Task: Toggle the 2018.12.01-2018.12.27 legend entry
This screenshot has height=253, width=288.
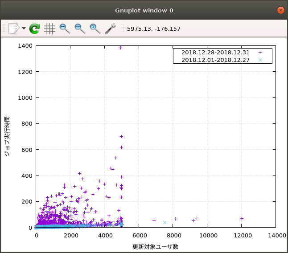Action: click(x=216, y=60)
